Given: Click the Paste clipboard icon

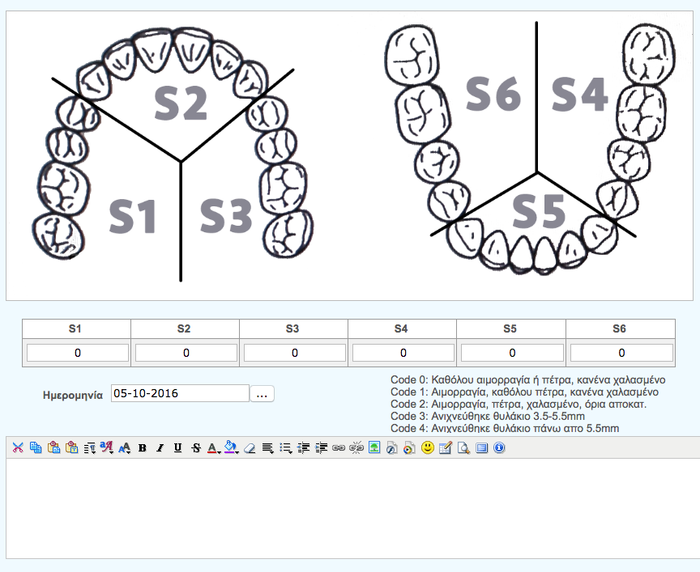Looking at the screenshot, I should coord(53,447).
